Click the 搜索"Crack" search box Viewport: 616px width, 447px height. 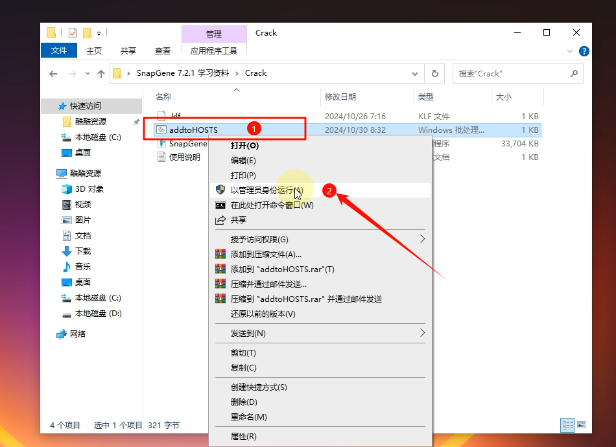coord(509,73)
